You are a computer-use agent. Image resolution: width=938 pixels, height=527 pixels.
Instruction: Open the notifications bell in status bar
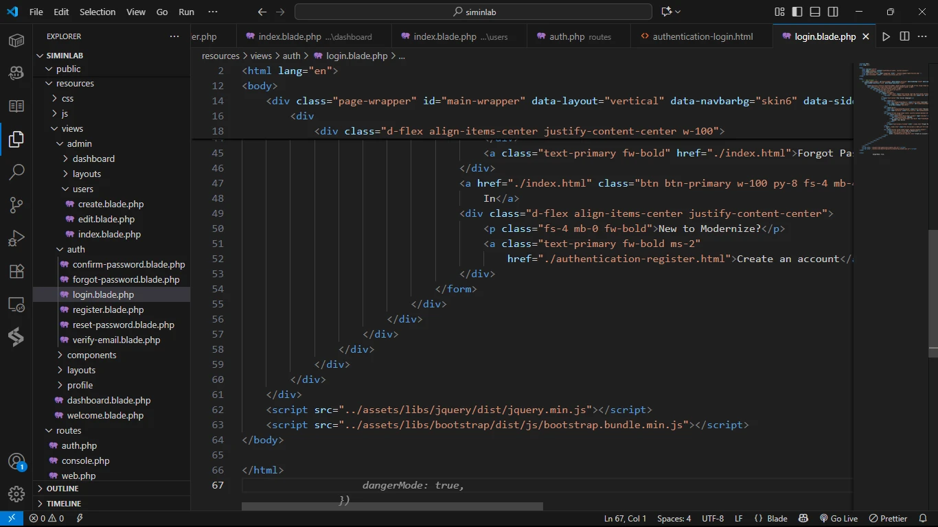click(923, 519)
